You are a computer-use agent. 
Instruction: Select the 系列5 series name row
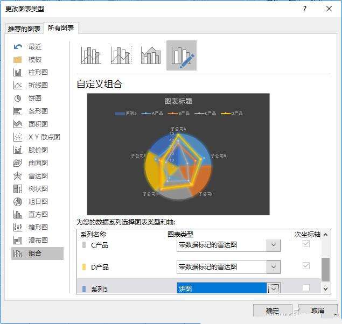click(x=99, y=289)
